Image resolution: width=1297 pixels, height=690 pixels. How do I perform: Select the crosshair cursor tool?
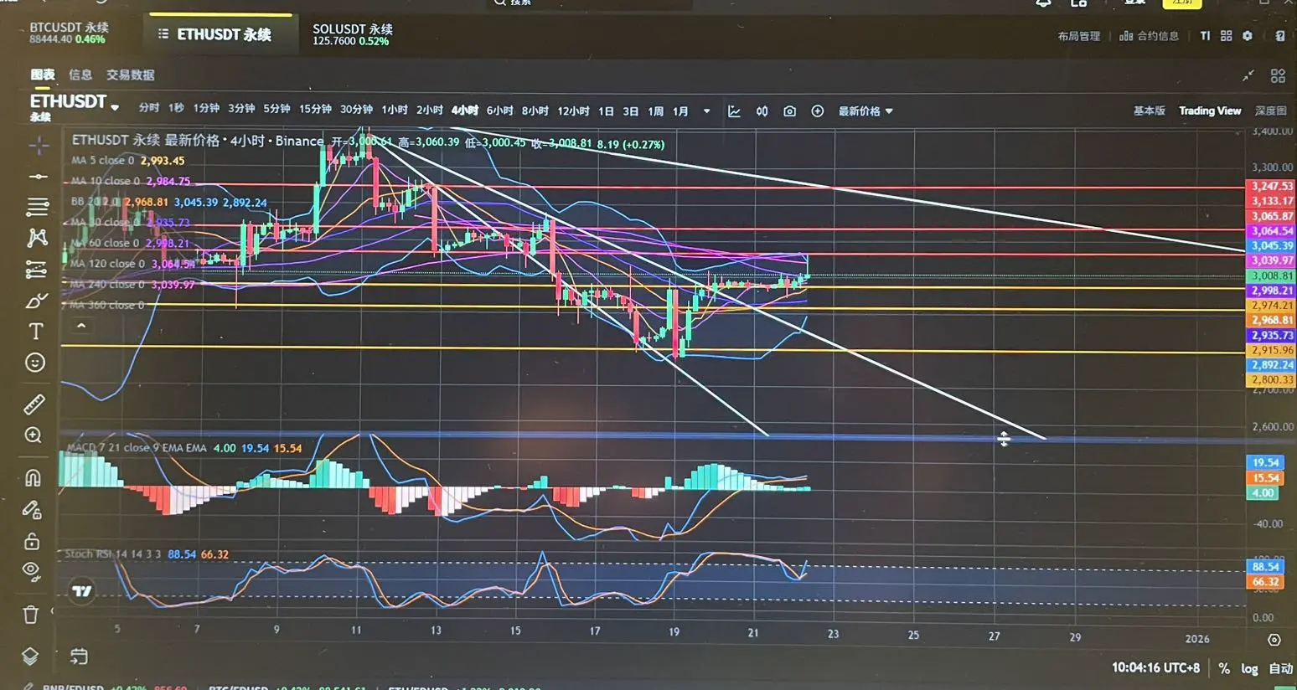point(39,146)
